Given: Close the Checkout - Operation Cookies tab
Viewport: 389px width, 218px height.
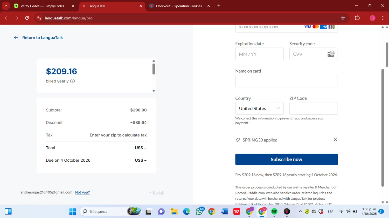Looking at the screenshot, I should [x=209, y=6].
